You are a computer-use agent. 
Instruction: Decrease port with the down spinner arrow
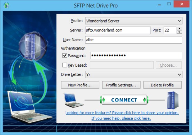click(x=179, y=32)
